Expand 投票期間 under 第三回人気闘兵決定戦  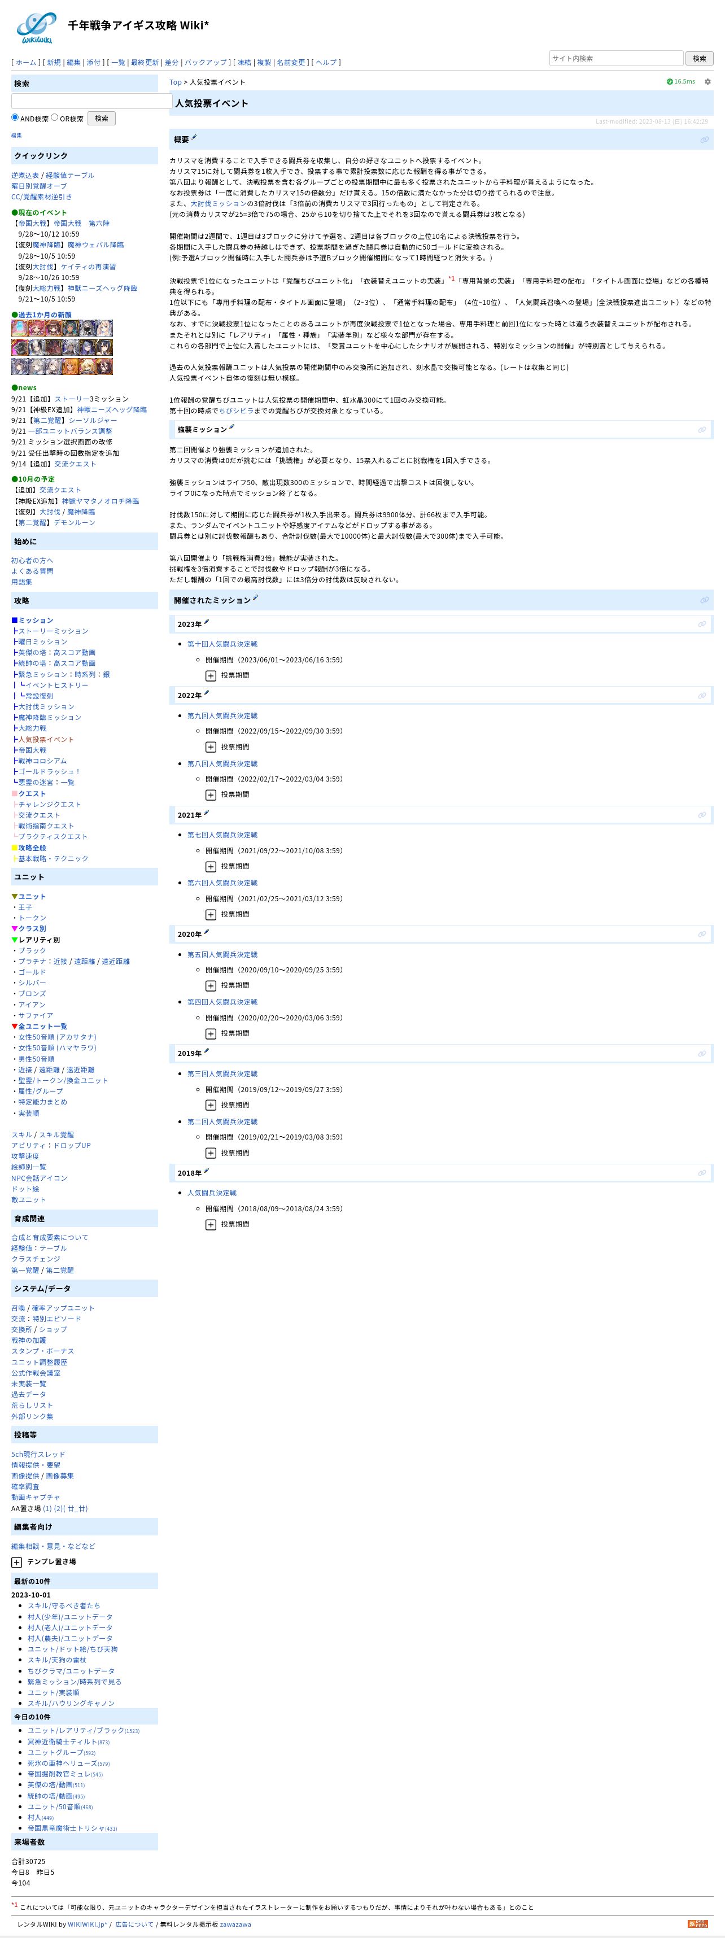(211, 1105)
